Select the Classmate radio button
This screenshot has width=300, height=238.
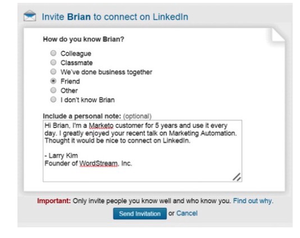[x=53, y=62]
